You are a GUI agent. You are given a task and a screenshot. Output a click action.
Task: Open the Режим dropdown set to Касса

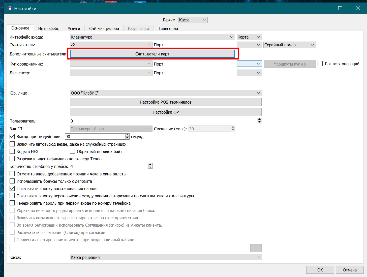coord(193,20)
